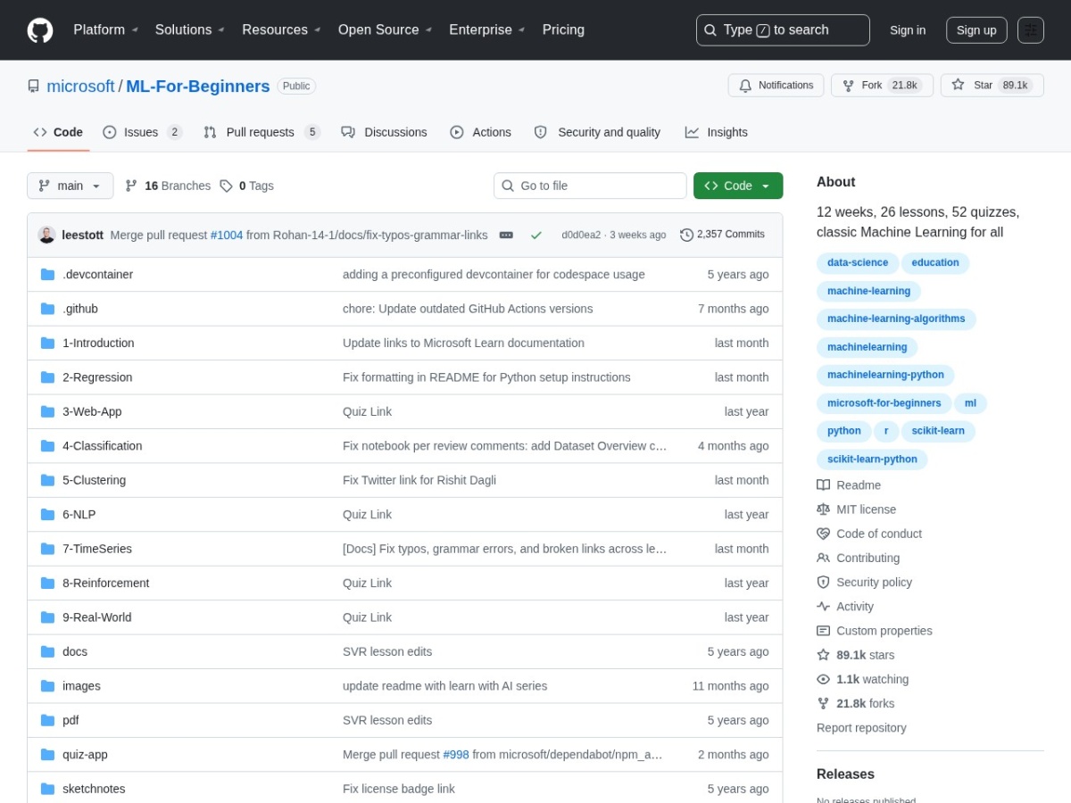Open the Security policy link

(x=865, y=582)
